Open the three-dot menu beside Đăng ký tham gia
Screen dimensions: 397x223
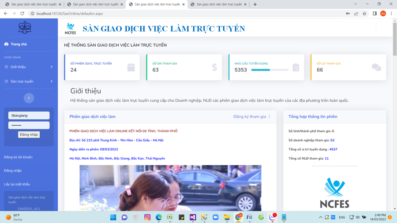pos(270,116)
